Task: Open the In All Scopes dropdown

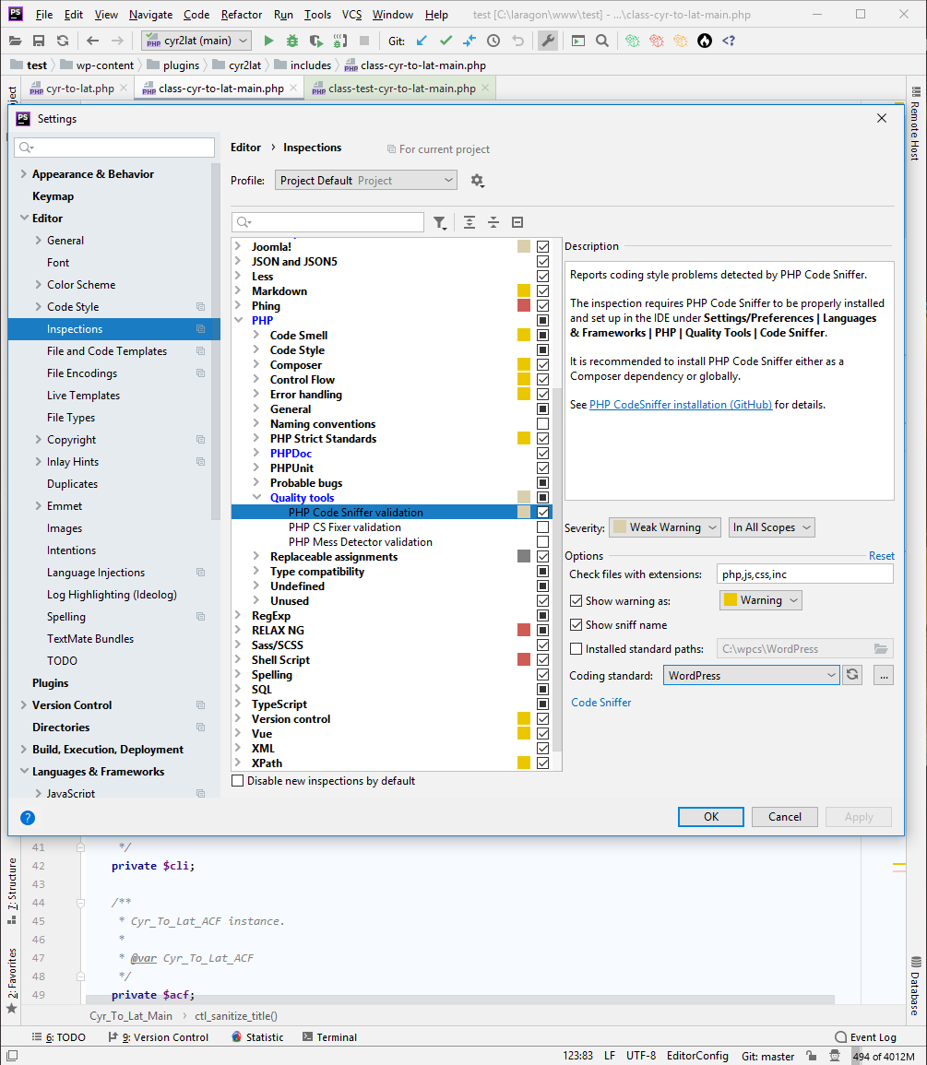Action: click(x=771, y=527)
